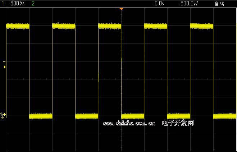Select the 0.0s horizontal delay readout
This screenshot has height=152, width=237.
[159, 4]
